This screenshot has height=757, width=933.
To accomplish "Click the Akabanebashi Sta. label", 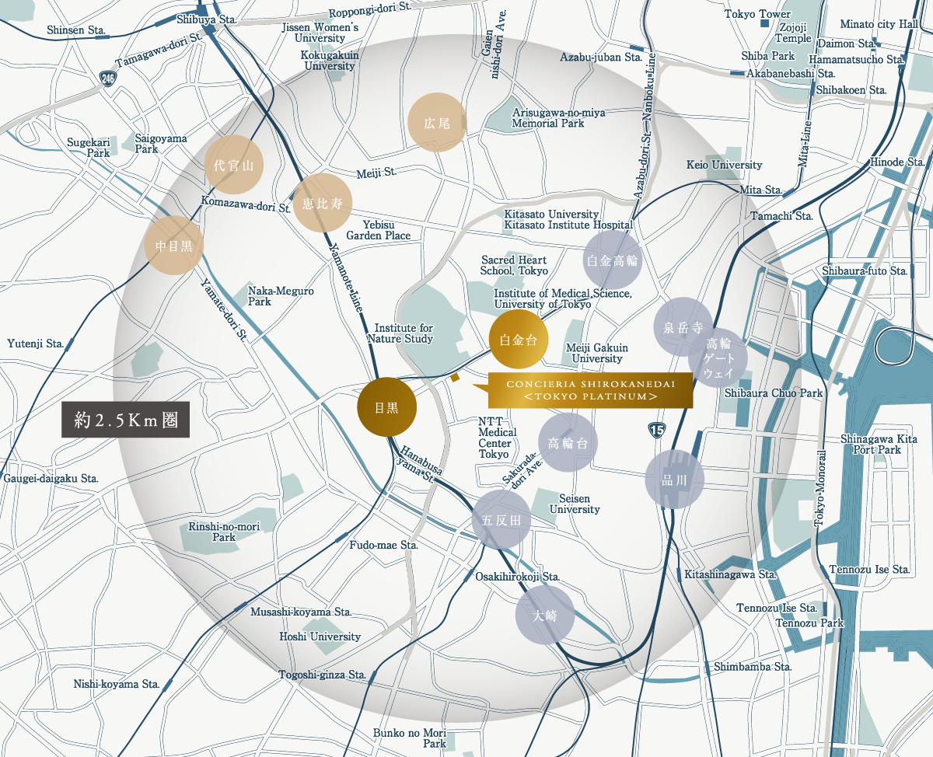I will (x=790, y=74).
